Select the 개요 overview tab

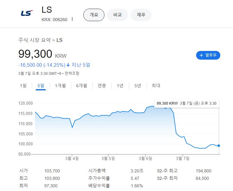pyautogui.click(x=94, y=15)
